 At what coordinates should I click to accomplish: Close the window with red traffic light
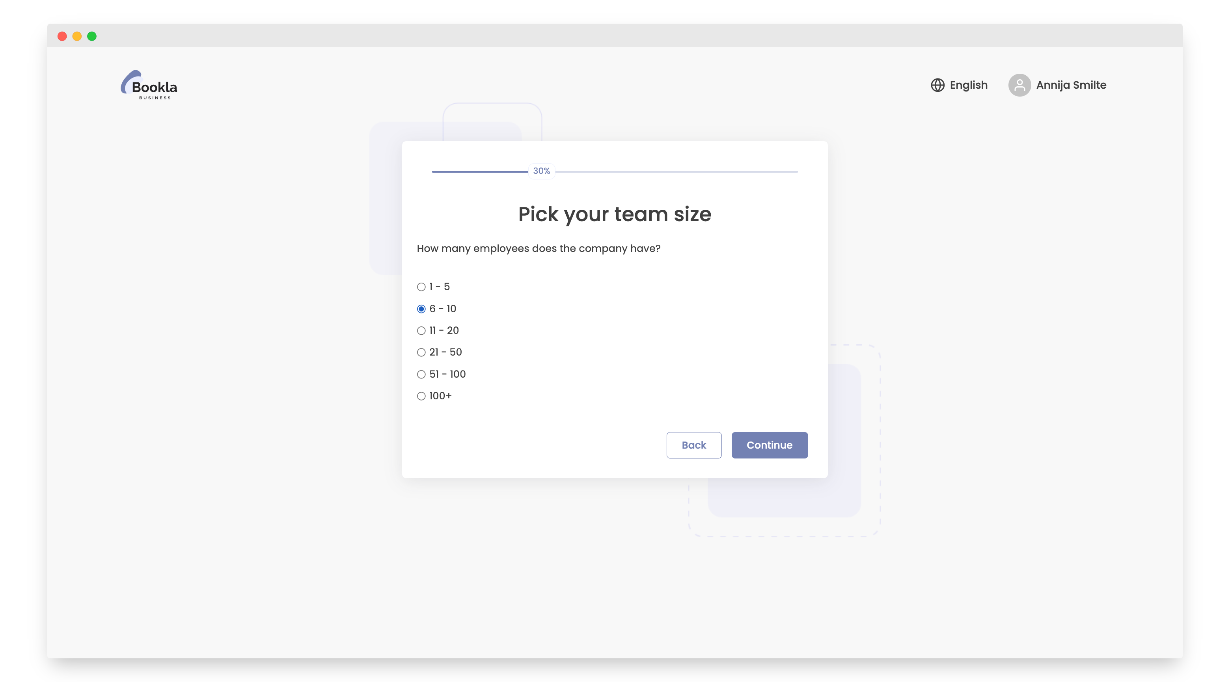63,36
